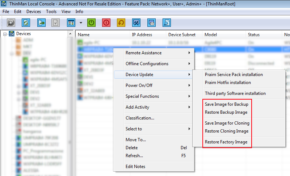Choose Delete from context menu
The width and height of the screenshot is (290, 176).
click(x=154, y=148)
